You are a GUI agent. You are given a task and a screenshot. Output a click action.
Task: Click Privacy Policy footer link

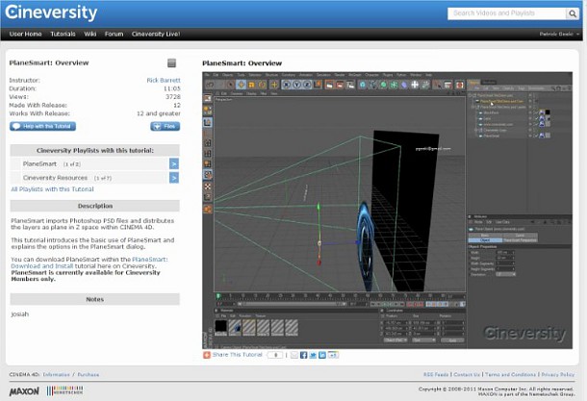[x=558, y=374]
